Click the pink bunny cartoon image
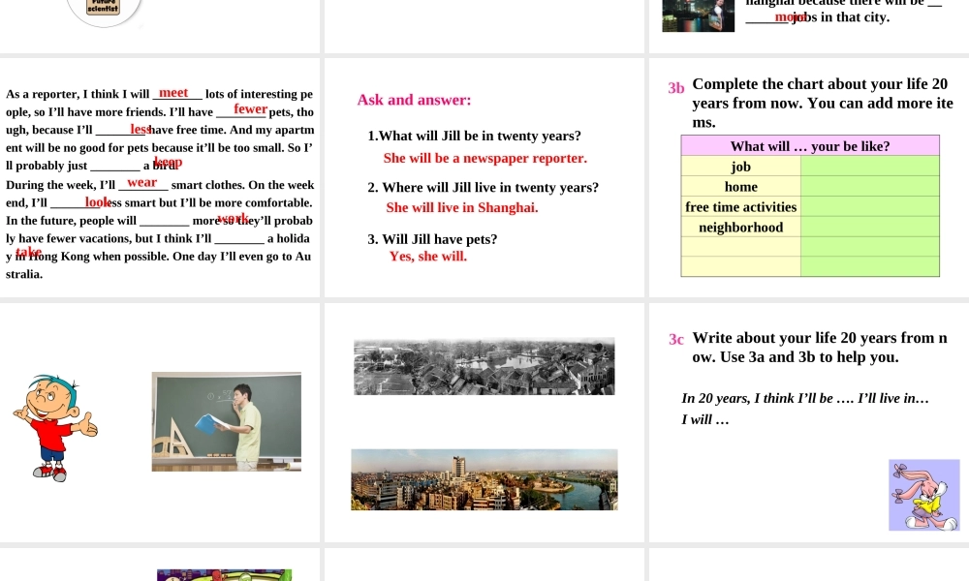This screenshot has height=581, width=969. pos(923,495)
